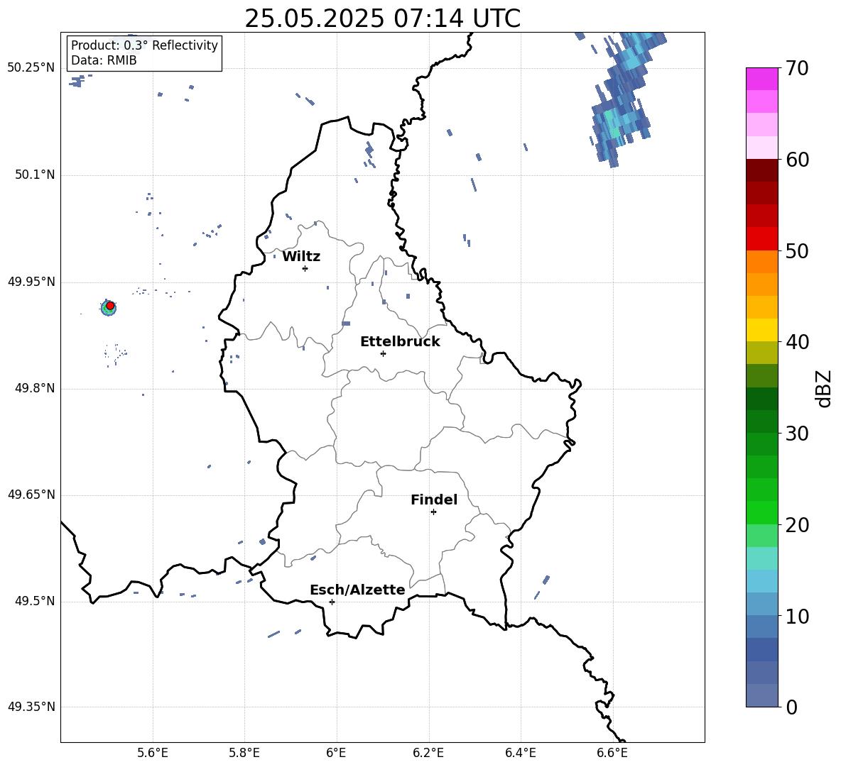This screenshot has width=841, height=767.
Task: Click the cross marker below Ettelbruck
Action: 383,353
